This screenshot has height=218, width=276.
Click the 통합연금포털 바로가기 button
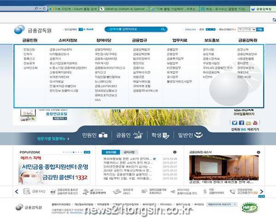[60, 118]
